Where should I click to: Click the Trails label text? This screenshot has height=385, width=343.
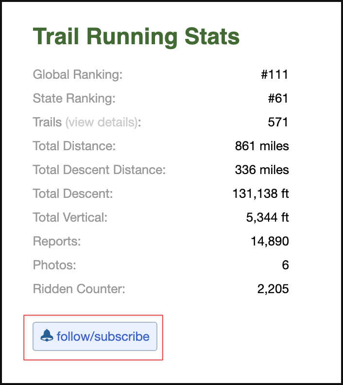(47, 122)
